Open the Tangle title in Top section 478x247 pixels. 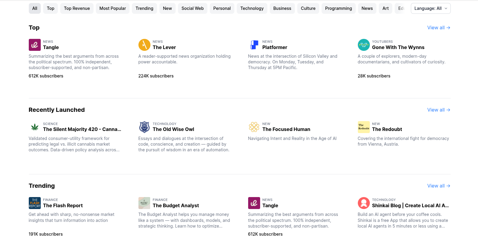coord(51,47)
